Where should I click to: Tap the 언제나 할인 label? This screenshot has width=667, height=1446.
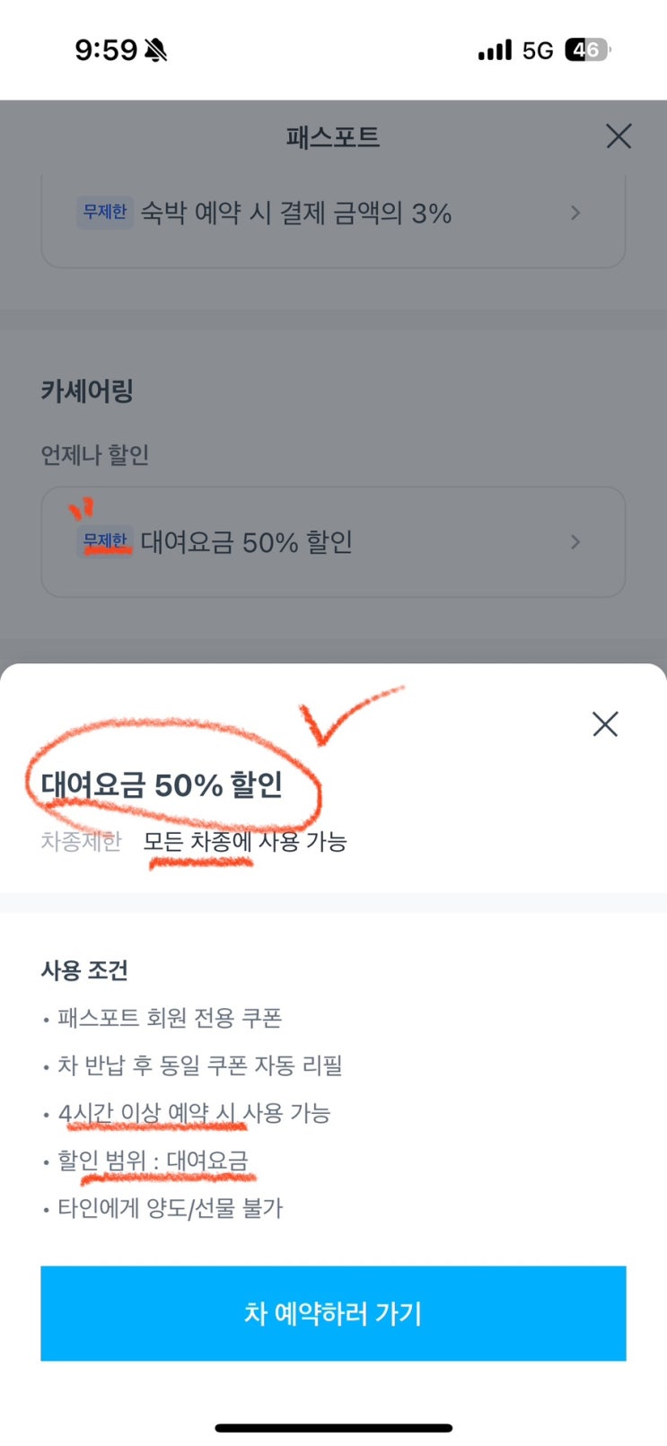[95, 455]
